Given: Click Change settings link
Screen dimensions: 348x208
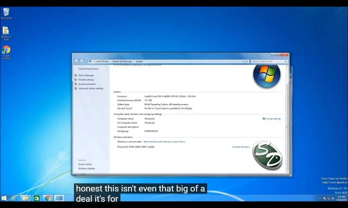Looking at the screenshot, I should click(x=273, y=119).
